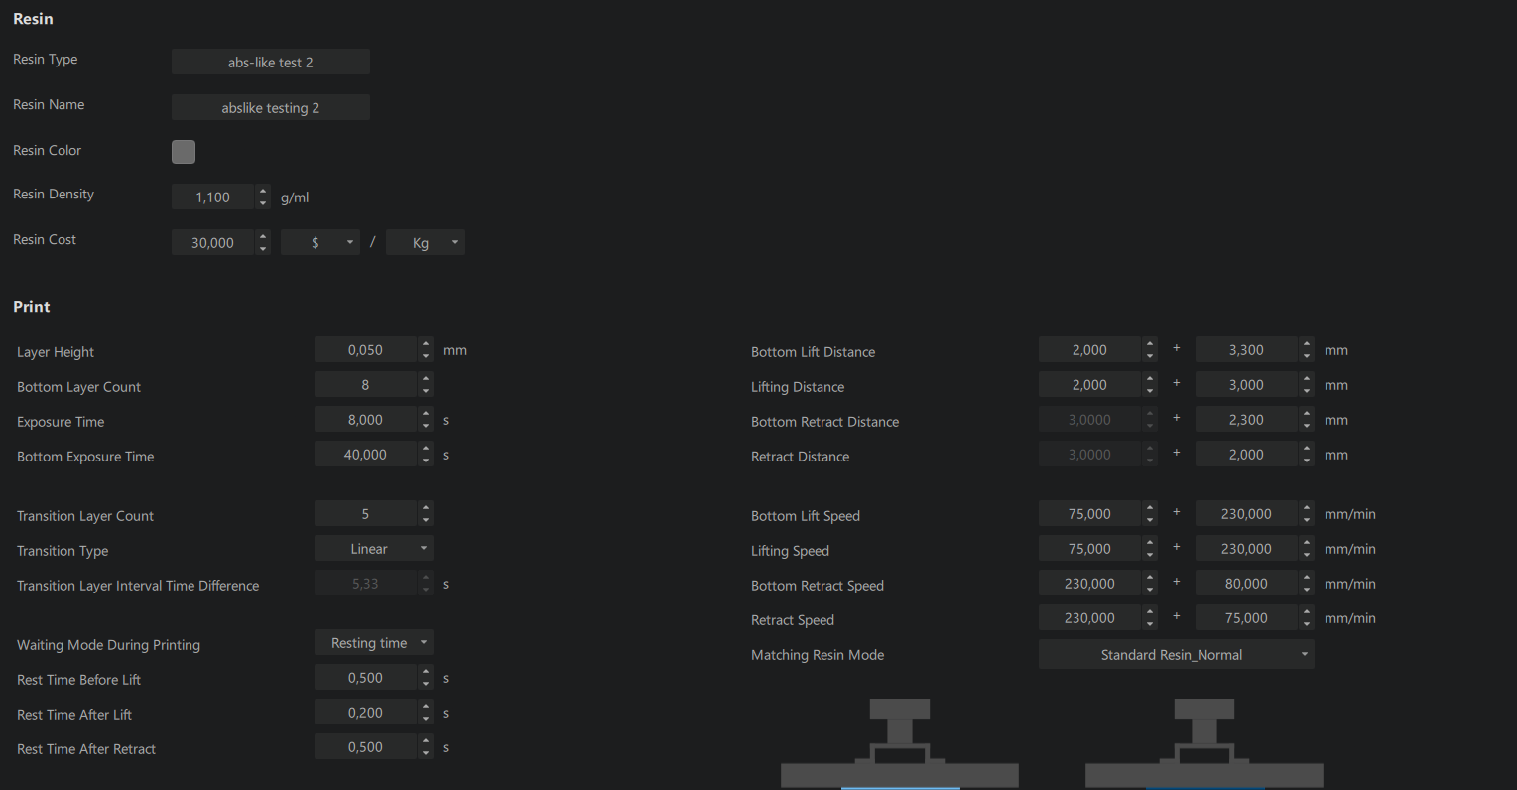This screenshot has height=790, width=1517.
Task: Increase Layer Height with up arrow
Action: tap(426, 343)
